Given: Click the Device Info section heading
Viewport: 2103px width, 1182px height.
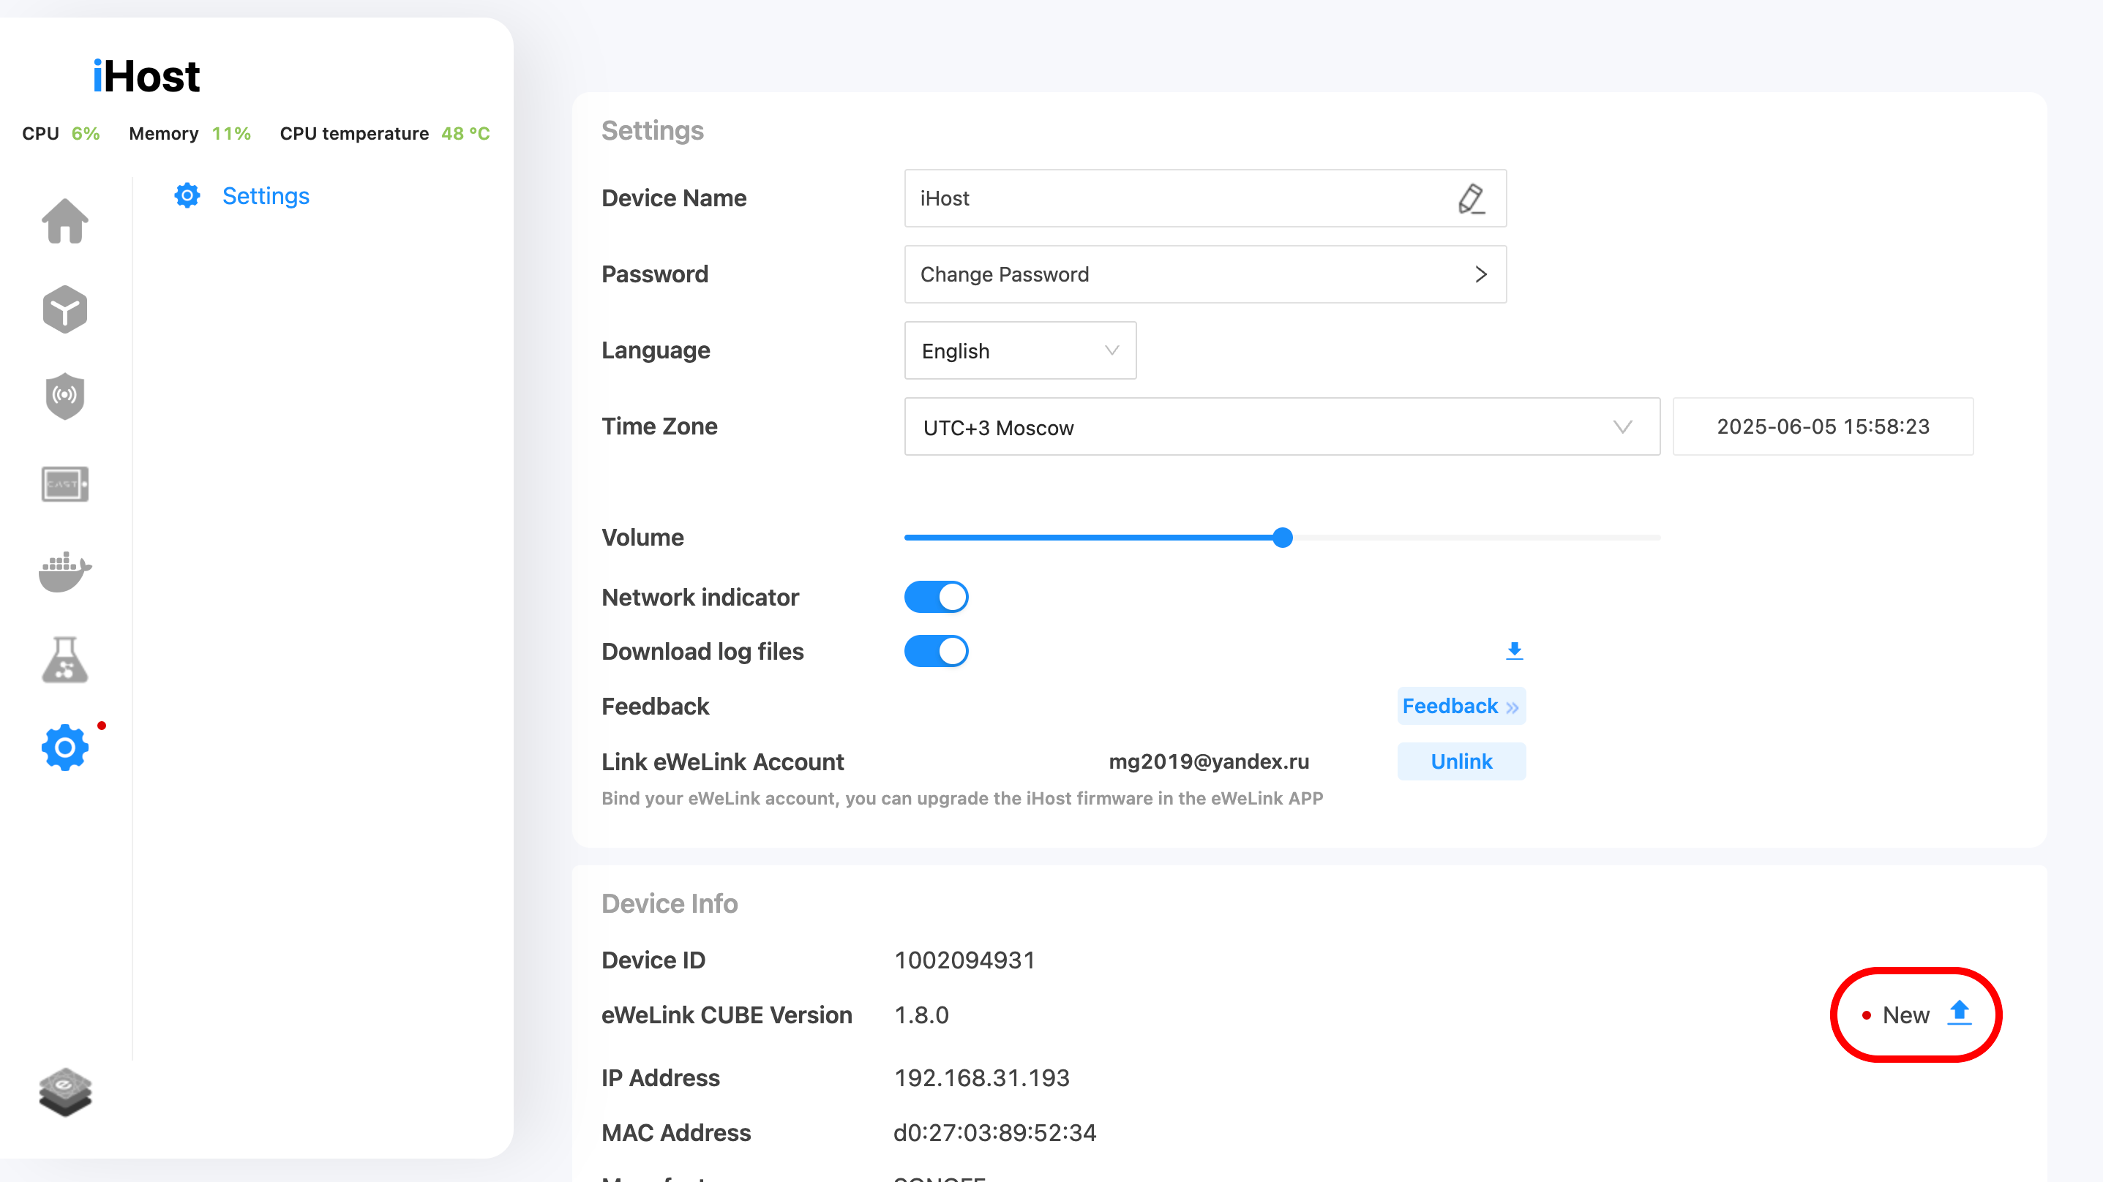Looking at the screenshot, I should (x=670, y=903).
